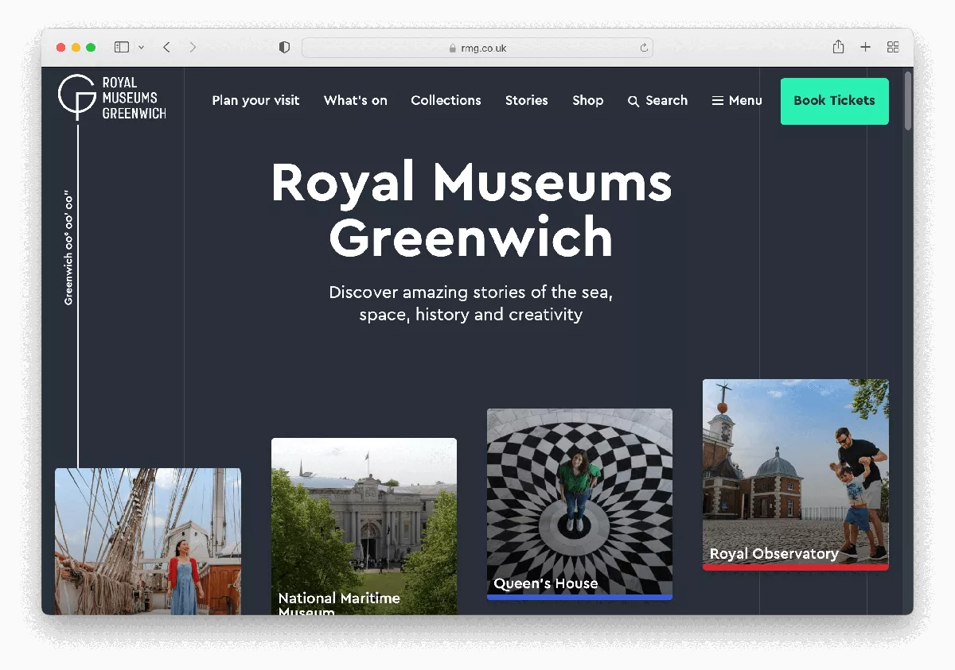Toggle the Safari sidebar panel

point(122,48)
